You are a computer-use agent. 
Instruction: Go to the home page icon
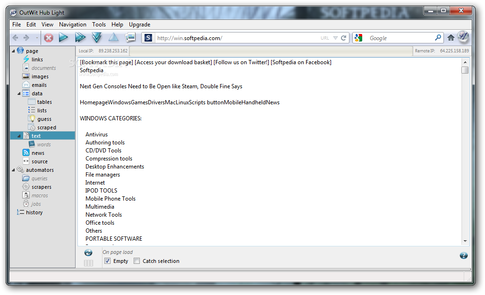tap(451, 38)
